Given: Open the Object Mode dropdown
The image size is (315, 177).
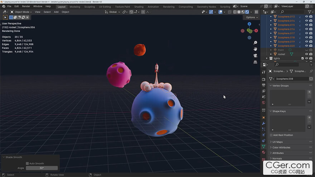Looking at the screenshot, I should point(21,12).
